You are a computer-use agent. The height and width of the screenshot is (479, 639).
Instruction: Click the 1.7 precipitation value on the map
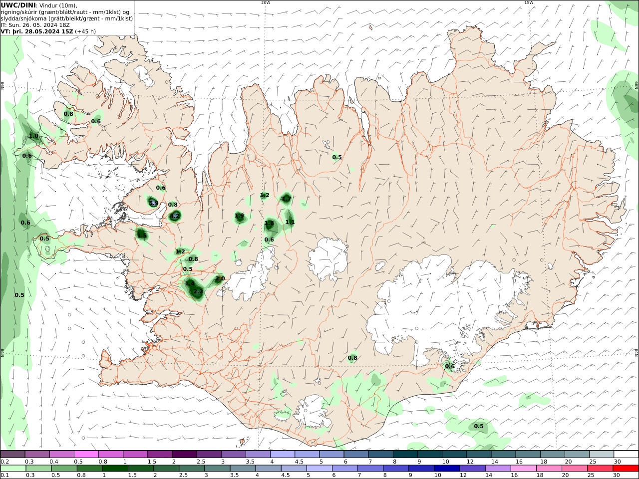(x=286, y=199)
